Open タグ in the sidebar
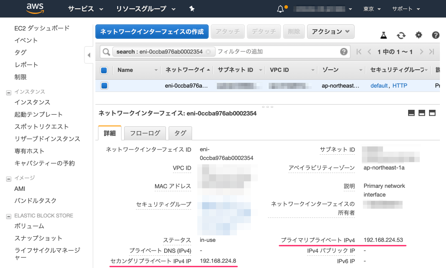This screenshot has width=446, height=268. 20,53
